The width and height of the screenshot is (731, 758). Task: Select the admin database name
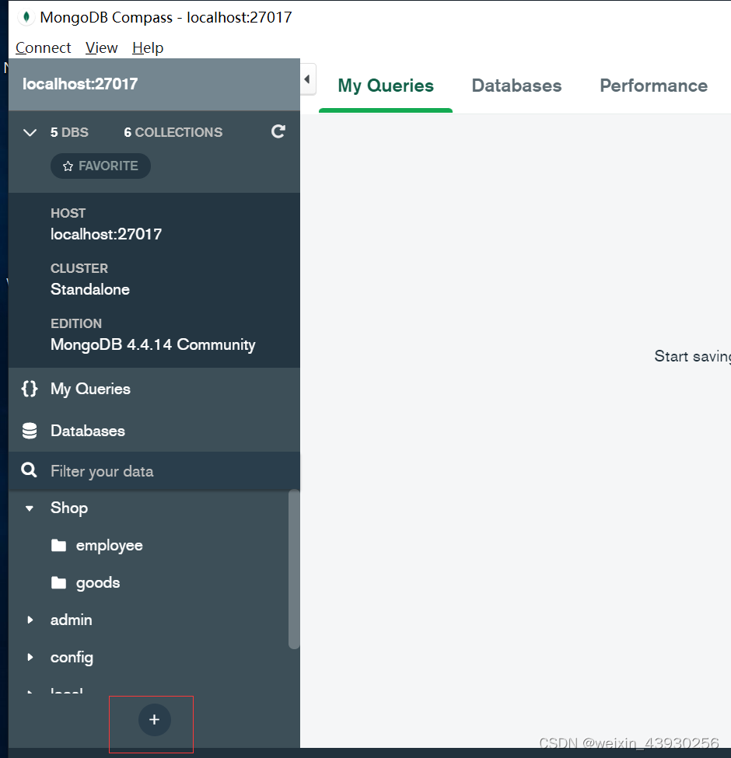71,620
